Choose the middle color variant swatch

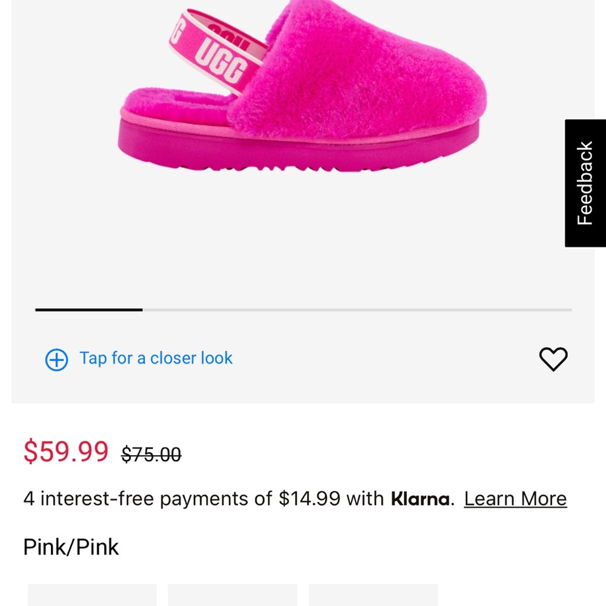pos(233,597)
